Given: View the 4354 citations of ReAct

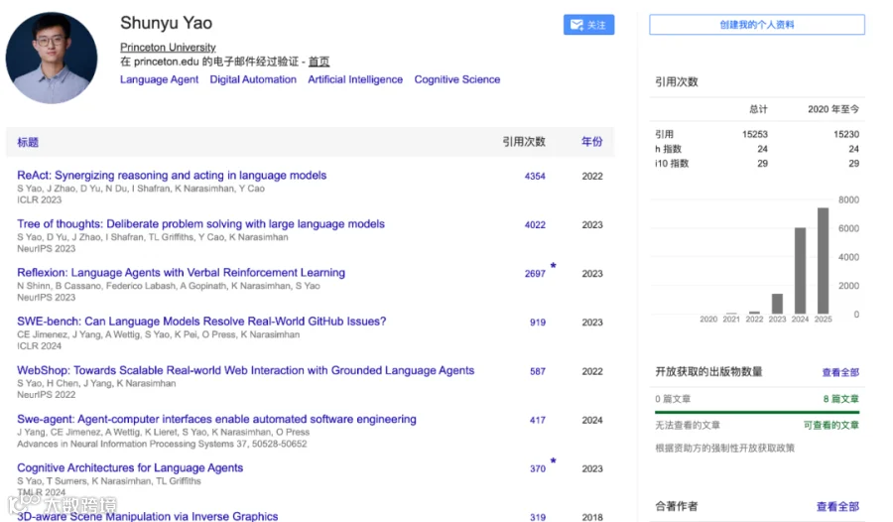Looking at the screenshot, I should [535, 176].
